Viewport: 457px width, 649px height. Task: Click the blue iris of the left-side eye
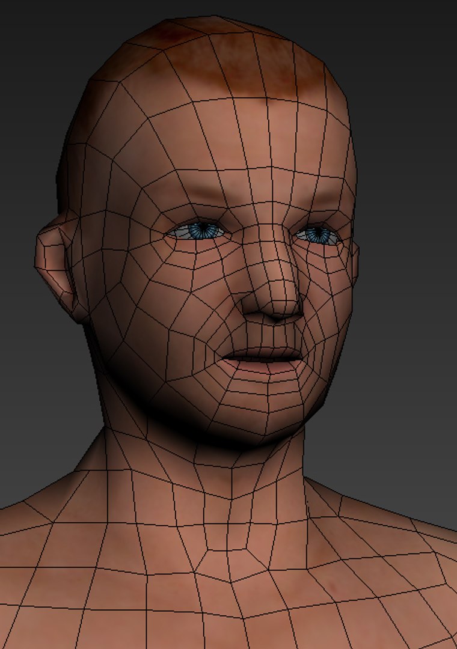[x=201, y=231]
